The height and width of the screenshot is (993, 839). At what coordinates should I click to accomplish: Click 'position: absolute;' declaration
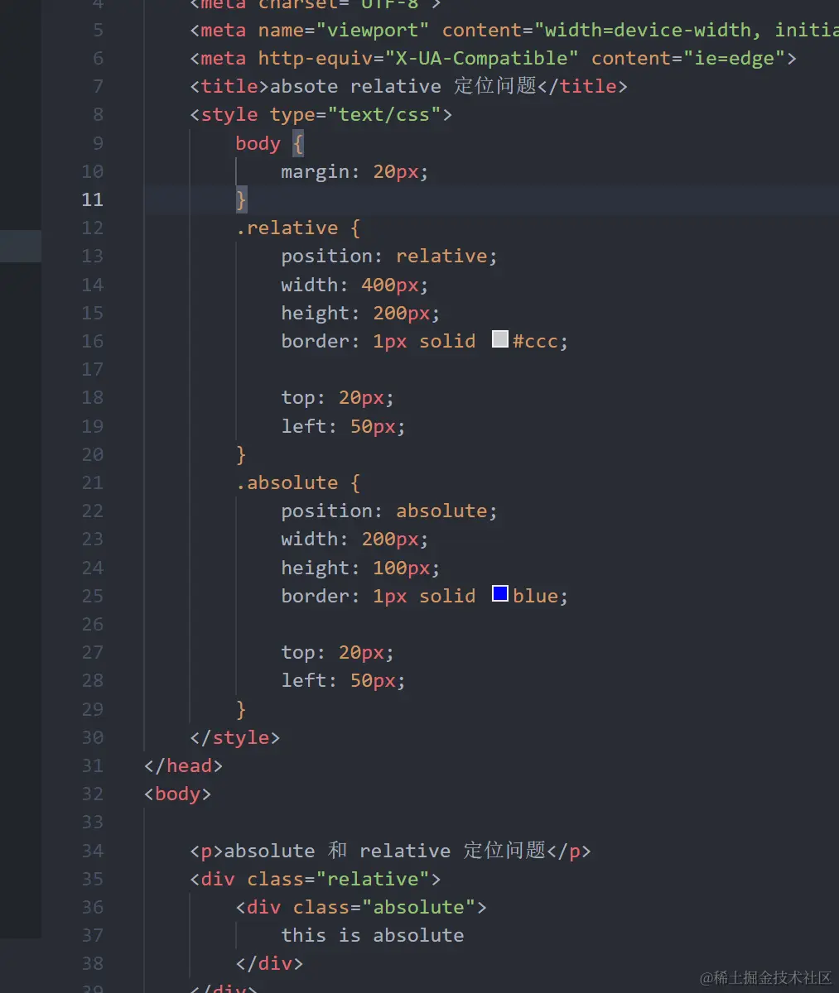point(389,511)
